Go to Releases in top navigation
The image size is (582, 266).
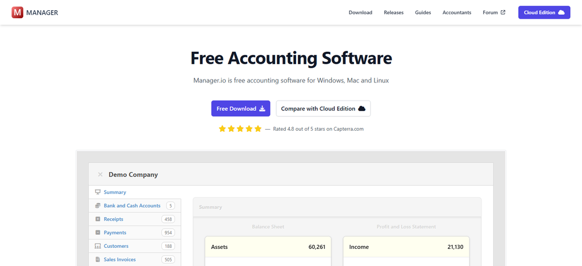(393, 13)
